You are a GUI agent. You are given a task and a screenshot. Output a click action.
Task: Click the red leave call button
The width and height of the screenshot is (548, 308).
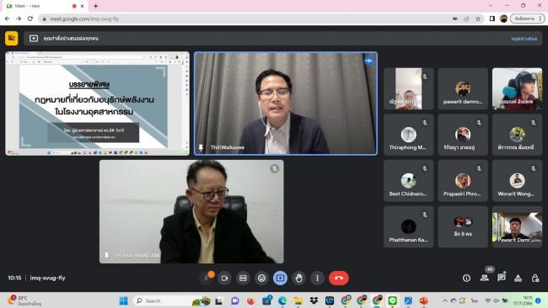[x=339, y=278]
